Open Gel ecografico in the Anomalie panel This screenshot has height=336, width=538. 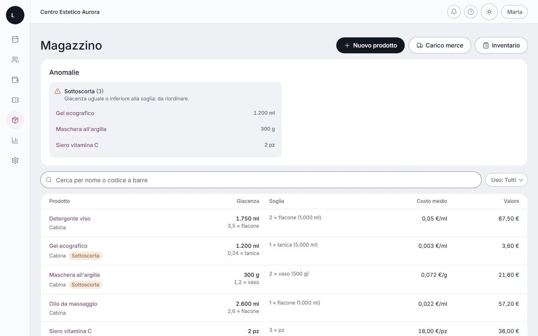75,113
